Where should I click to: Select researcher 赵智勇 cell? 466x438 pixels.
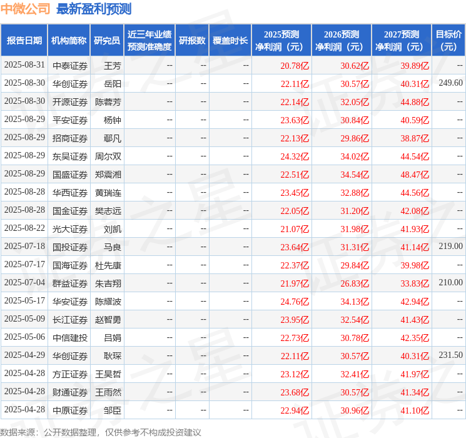pos(108,320)
